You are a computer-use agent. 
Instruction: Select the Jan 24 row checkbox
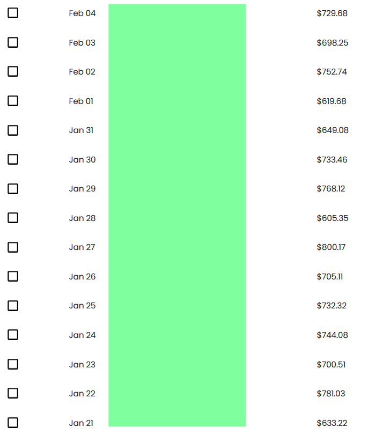point(13,335)
